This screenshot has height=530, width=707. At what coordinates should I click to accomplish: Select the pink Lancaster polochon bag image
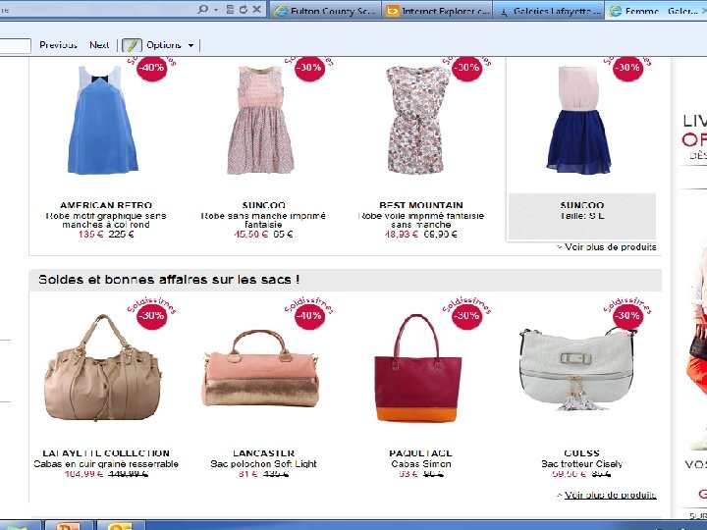(260, 368)
